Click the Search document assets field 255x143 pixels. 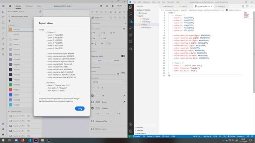click(24, 16)
